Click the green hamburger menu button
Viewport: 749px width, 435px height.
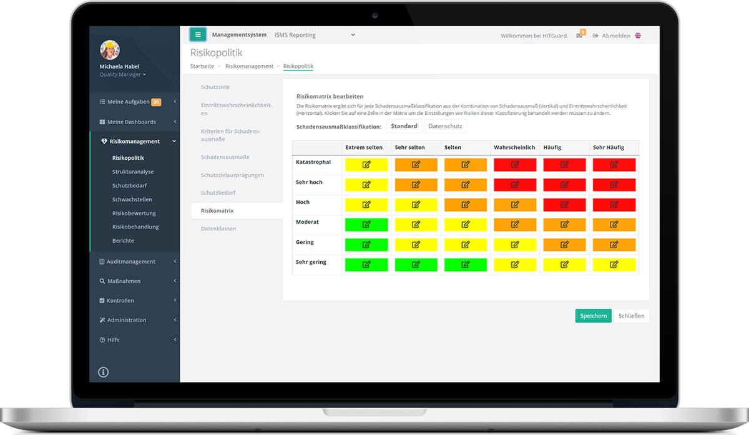[198, 35]
